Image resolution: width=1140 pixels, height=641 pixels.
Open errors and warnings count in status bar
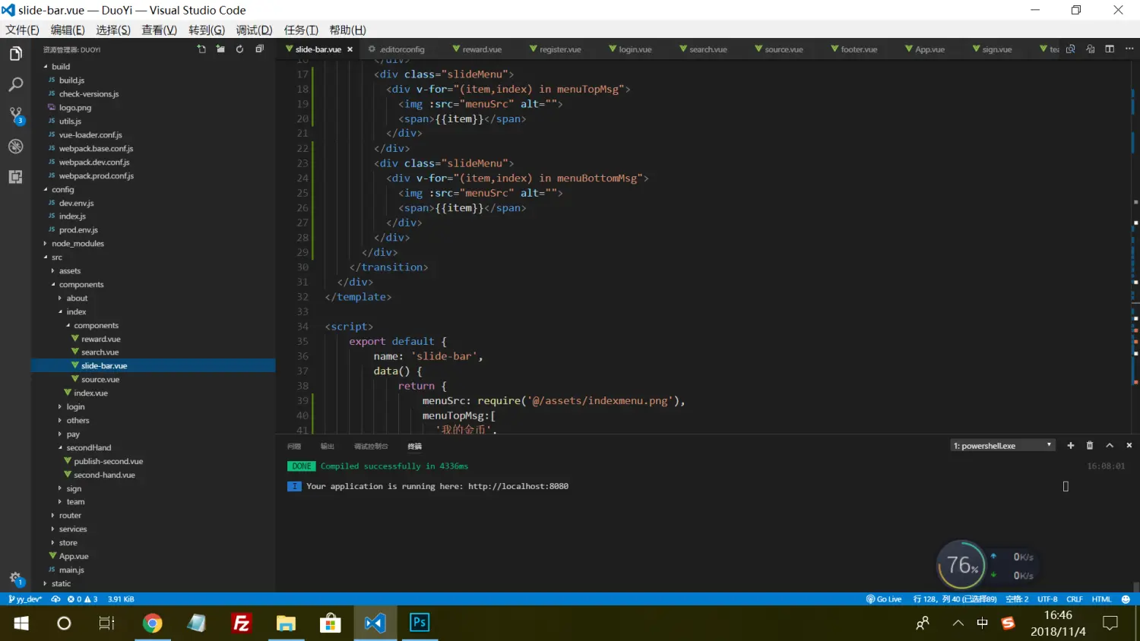pyautogui.click(x=82, y=599)
